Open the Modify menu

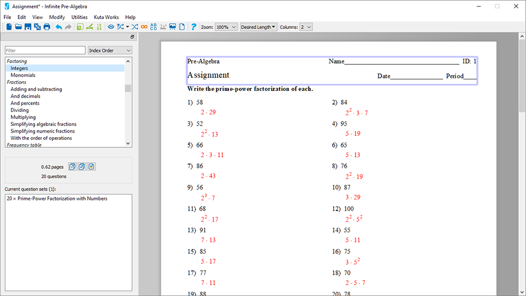[x=57, y=17]
